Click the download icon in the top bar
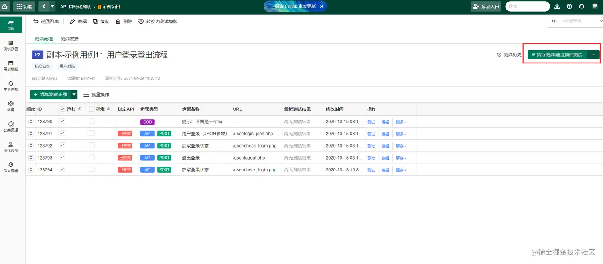603x264 pixels. 557,6
